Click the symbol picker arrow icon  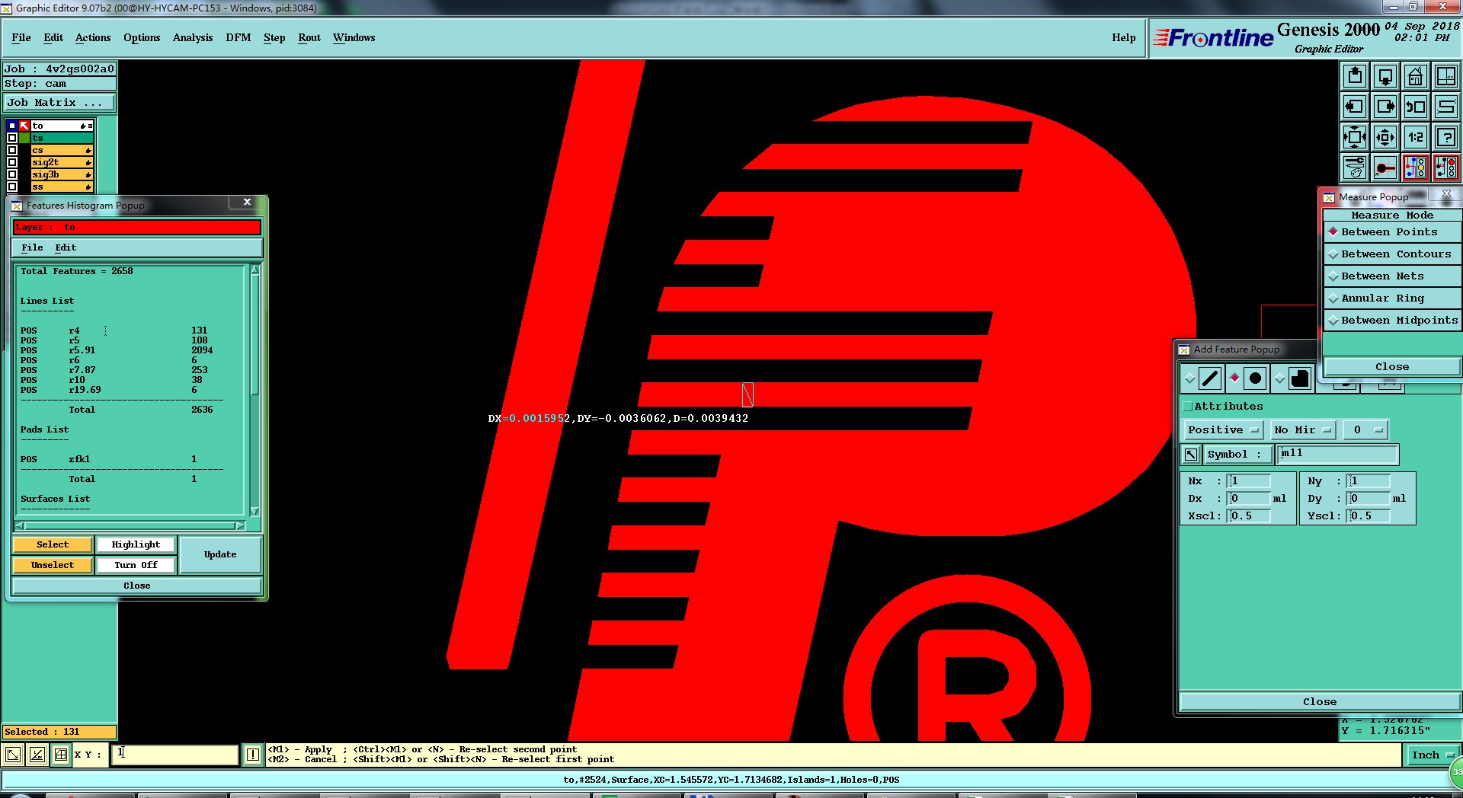tap(1191, 455)
